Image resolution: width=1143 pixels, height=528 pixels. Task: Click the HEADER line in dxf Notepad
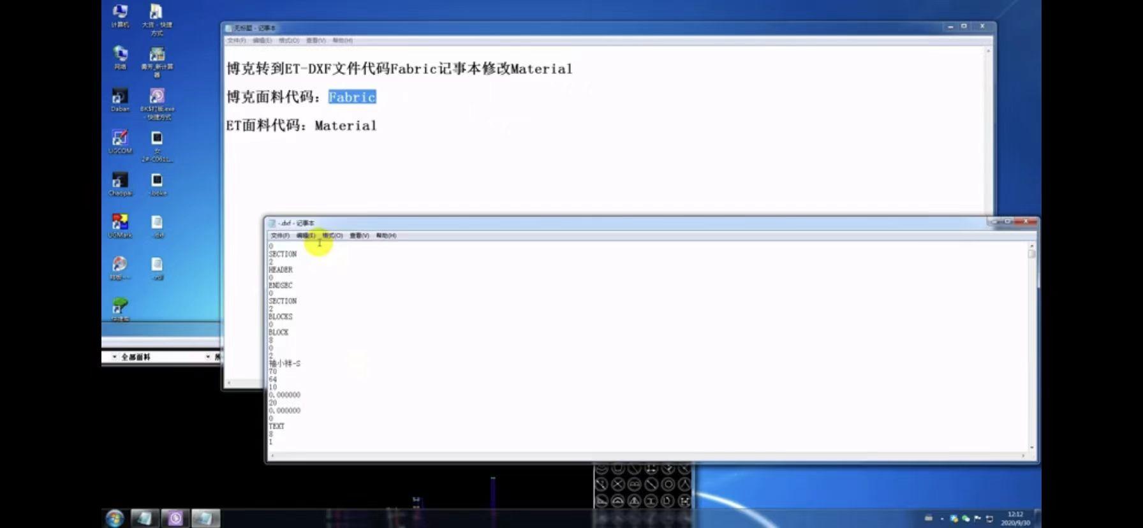[x=281, y=270]
